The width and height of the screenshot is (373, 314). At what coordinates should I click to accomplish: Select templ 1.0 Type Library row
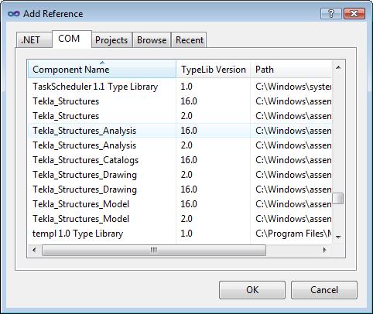(180, 234)
